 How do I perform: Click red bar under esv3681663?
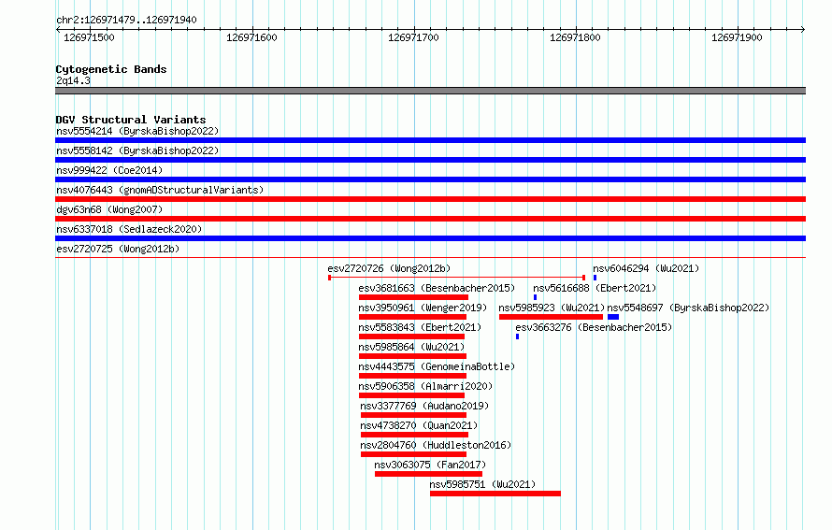tap(413, 297)
